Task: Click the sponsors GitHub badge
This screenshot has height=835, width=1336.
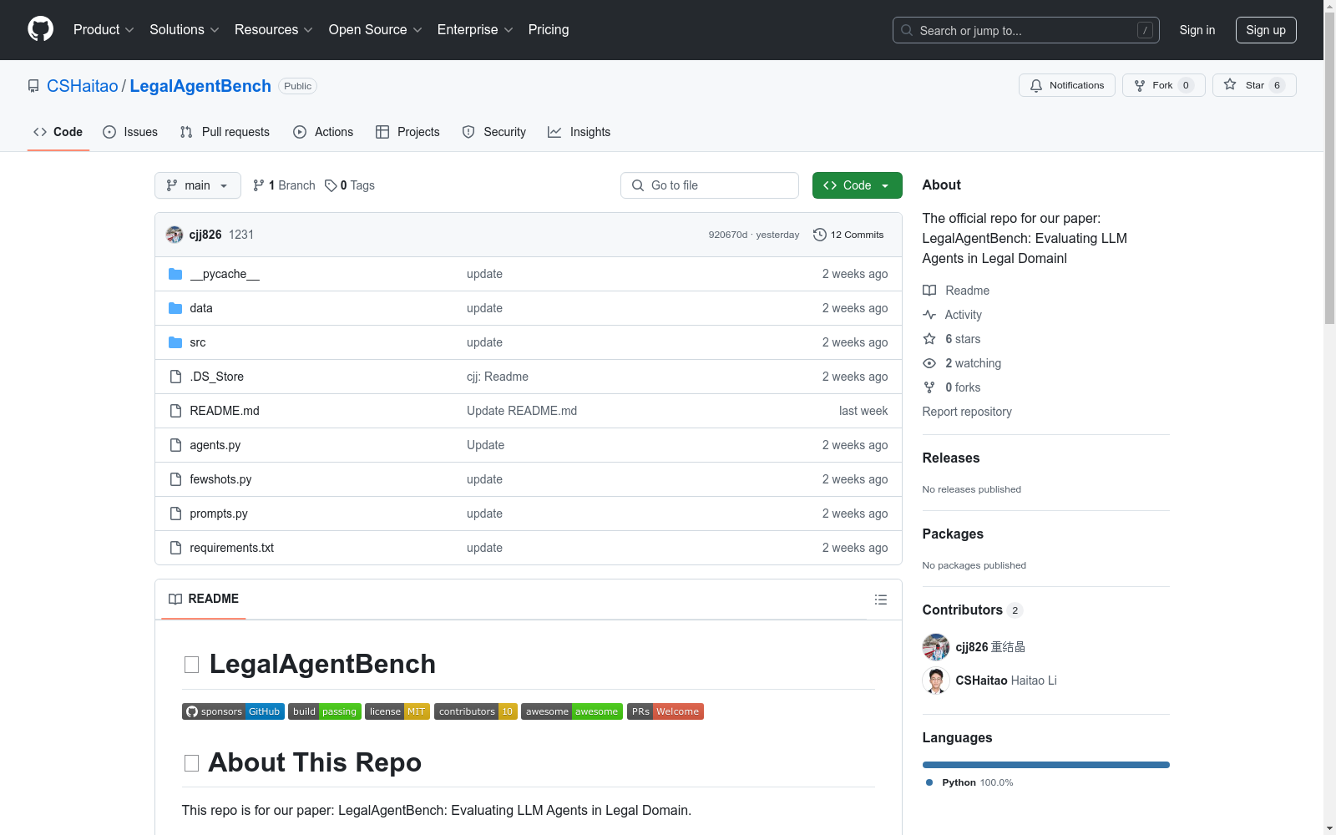Action: tap(233, 711)
